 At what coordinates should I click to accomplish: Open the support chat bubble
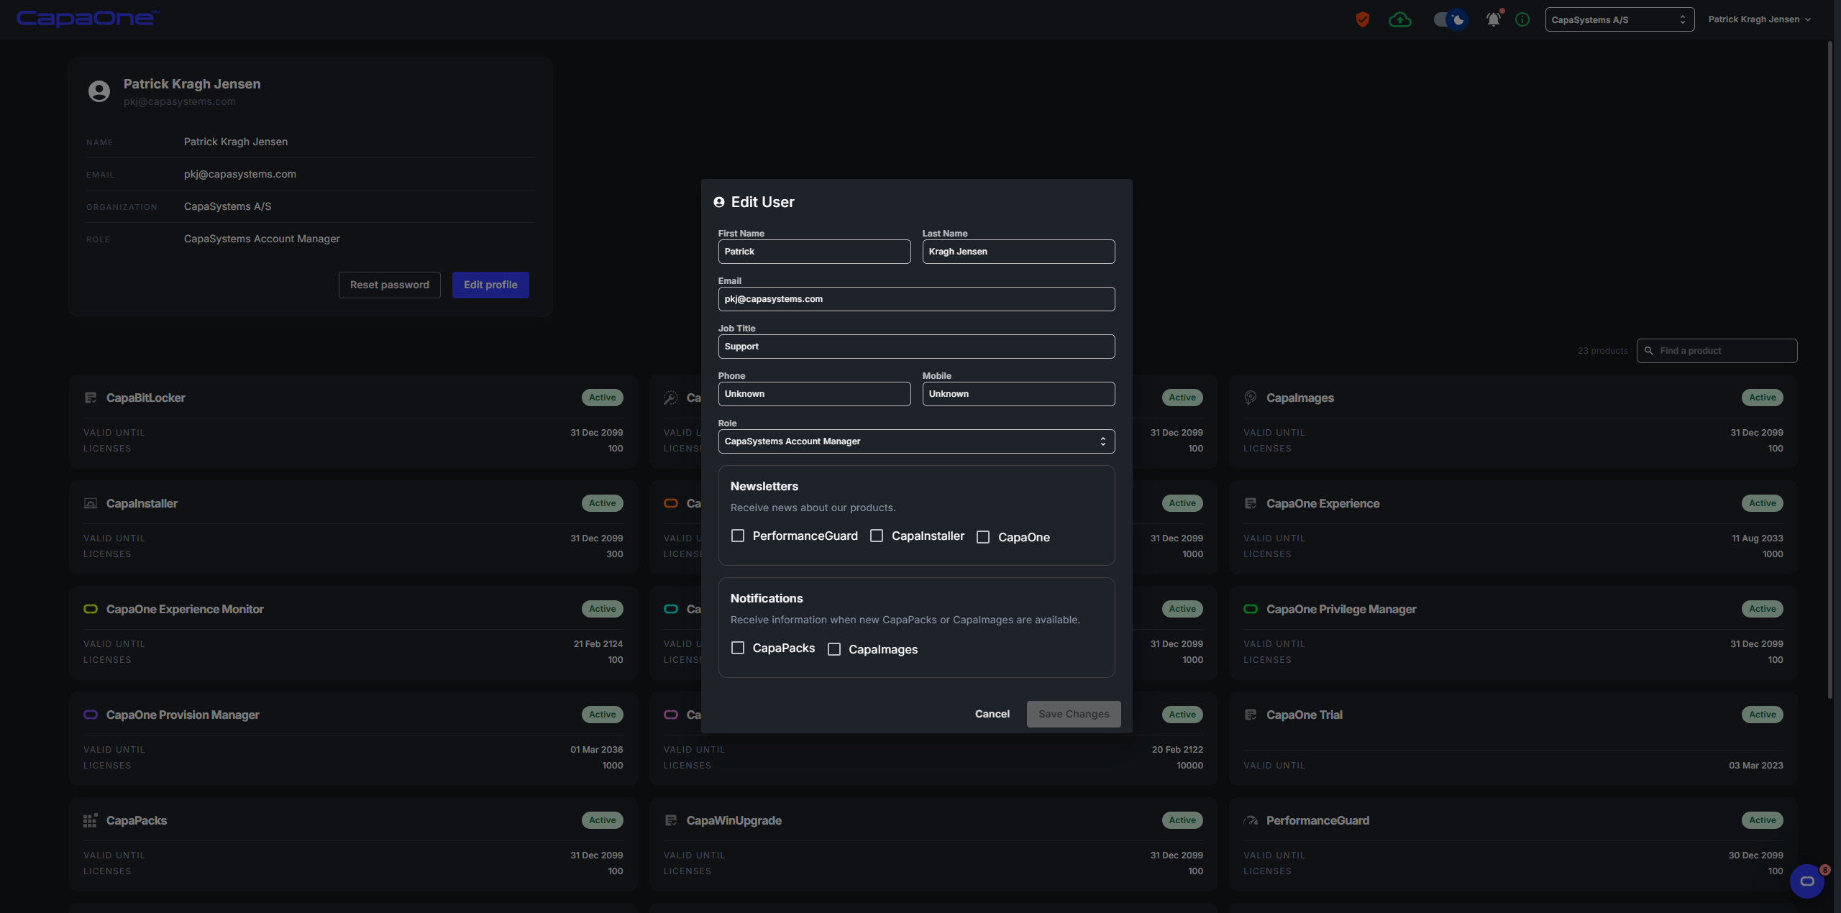coord(1806,881)
